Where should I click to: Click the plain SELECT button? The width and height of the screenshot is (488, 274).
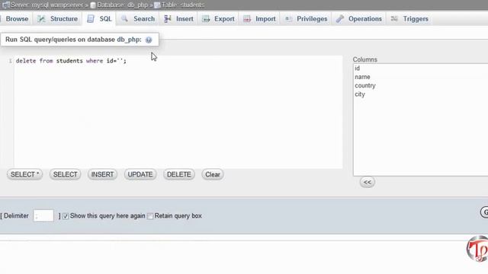65,174
